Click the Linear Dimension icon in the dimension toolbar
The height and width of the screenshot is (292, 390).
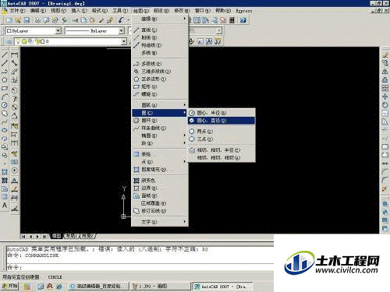14,55
